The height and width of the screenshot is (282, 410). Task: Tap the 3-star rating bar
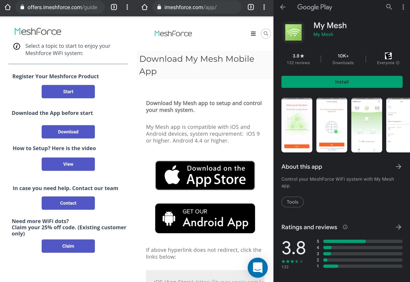[363, 254]
